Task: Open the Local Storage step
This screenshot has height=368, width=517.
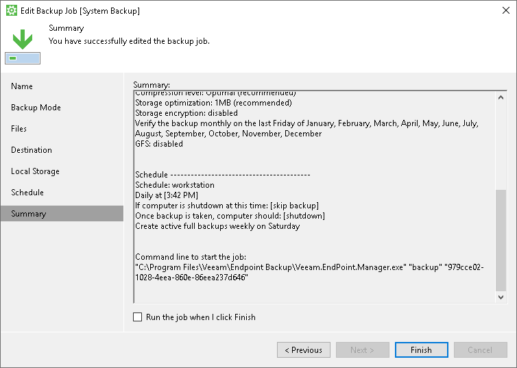Action: [x=35, y=171]
